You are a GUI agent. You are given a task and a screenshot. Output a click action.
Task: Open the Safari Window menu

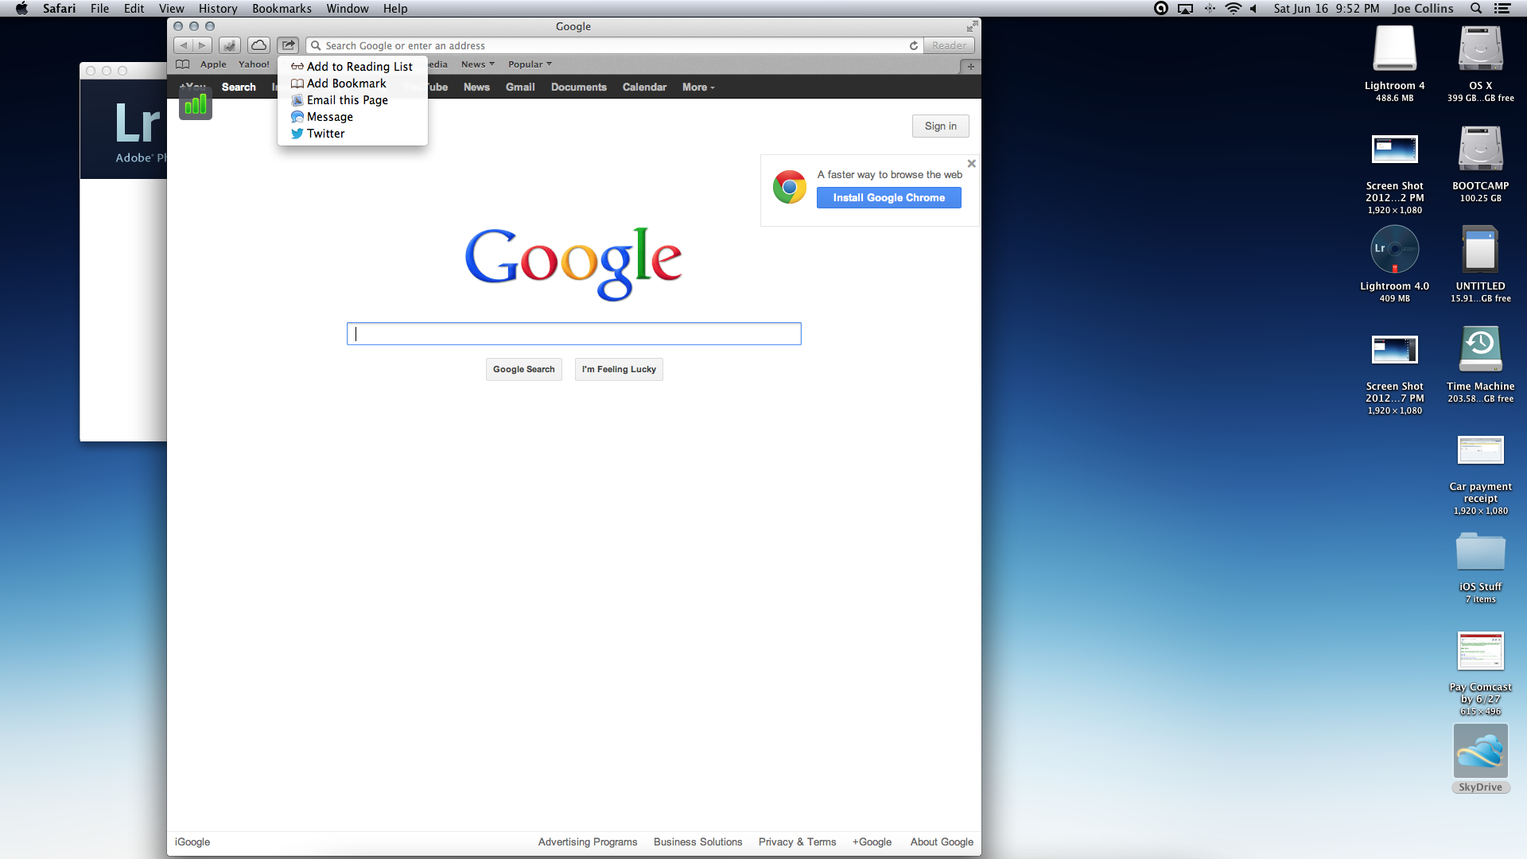(348, 9)
